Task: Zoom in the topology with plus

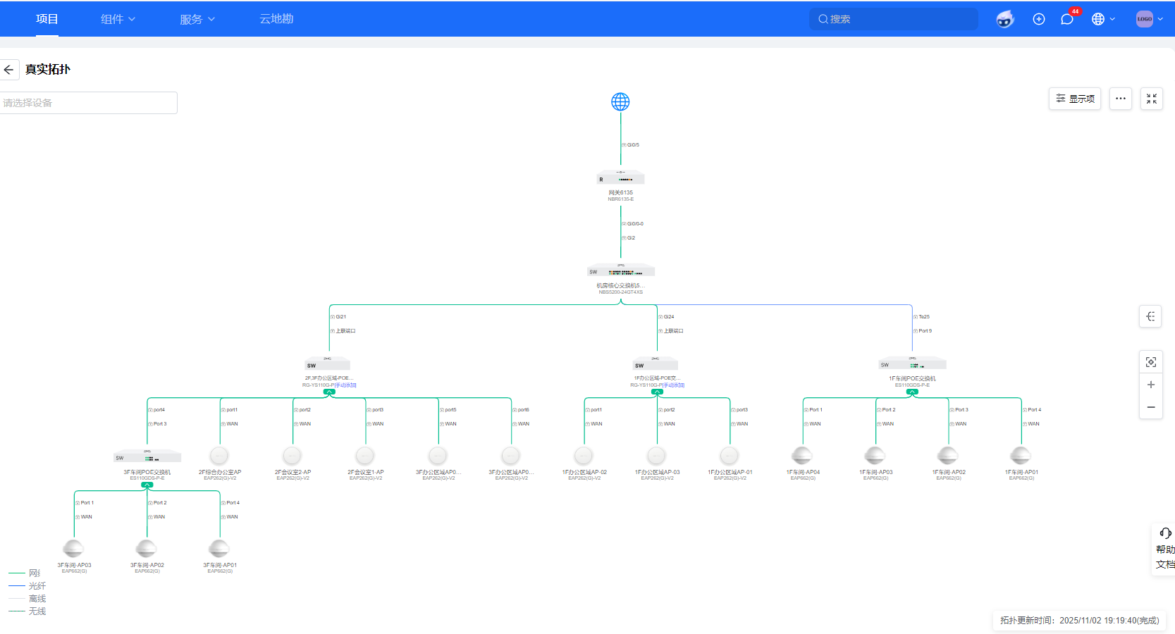Action: (x=1151, y=385)
